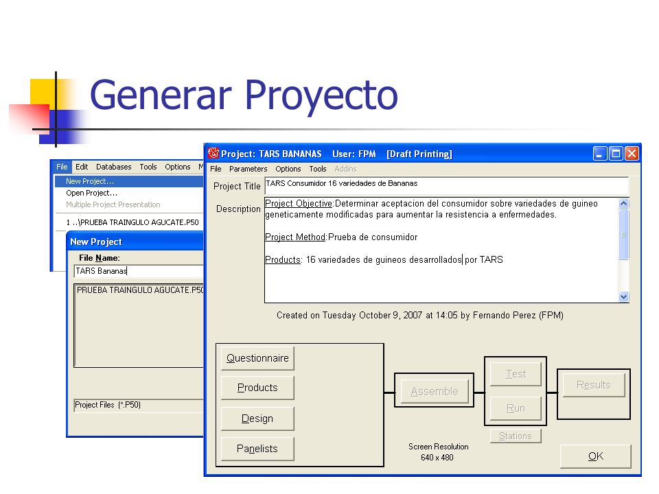Viewport: 659px width, 494px height.
Task: Click the File Name field in New Project
Action: (139, 271)
